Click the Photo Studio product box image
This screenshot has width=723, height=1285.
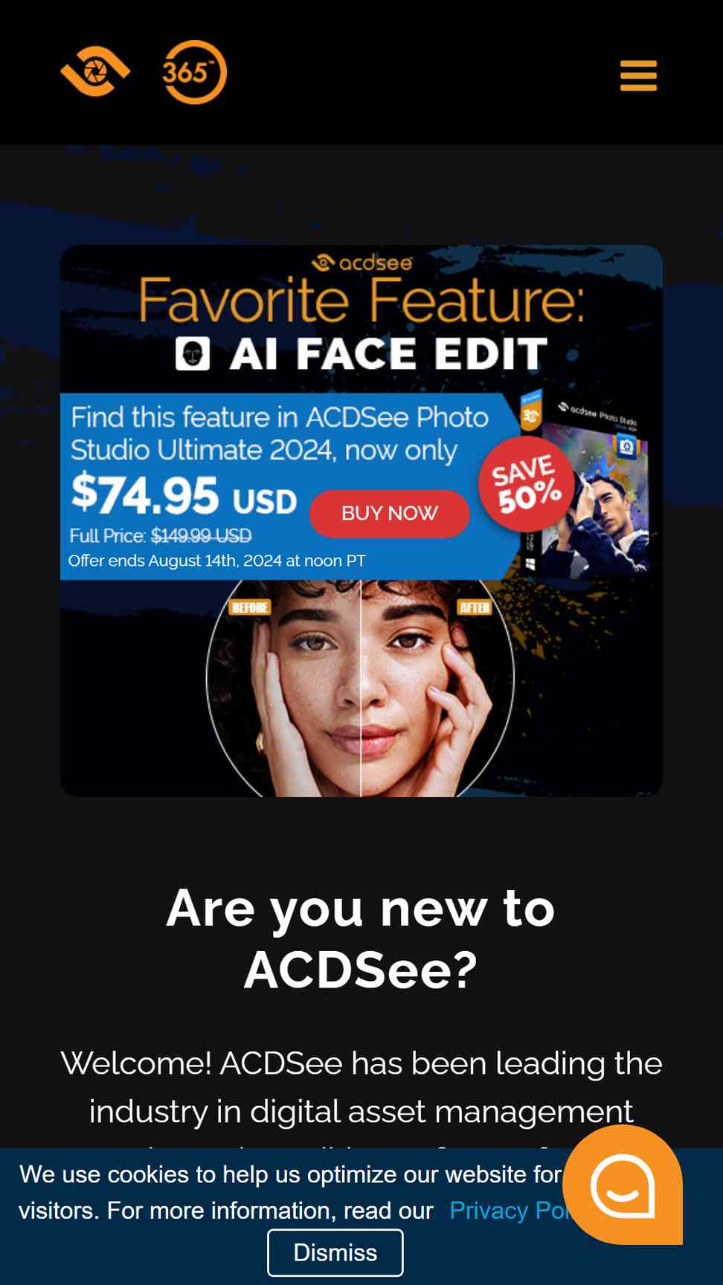pos(586,485)
